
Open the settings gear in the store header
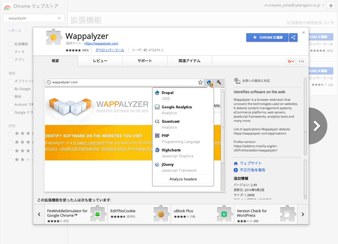331,6
